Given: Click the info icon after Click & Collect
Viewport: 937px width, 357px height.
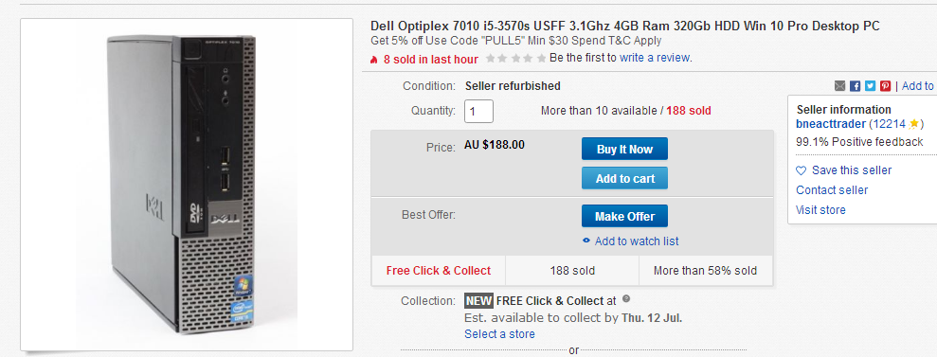Looking at the screenshot, I should click(x=625, y=298).
